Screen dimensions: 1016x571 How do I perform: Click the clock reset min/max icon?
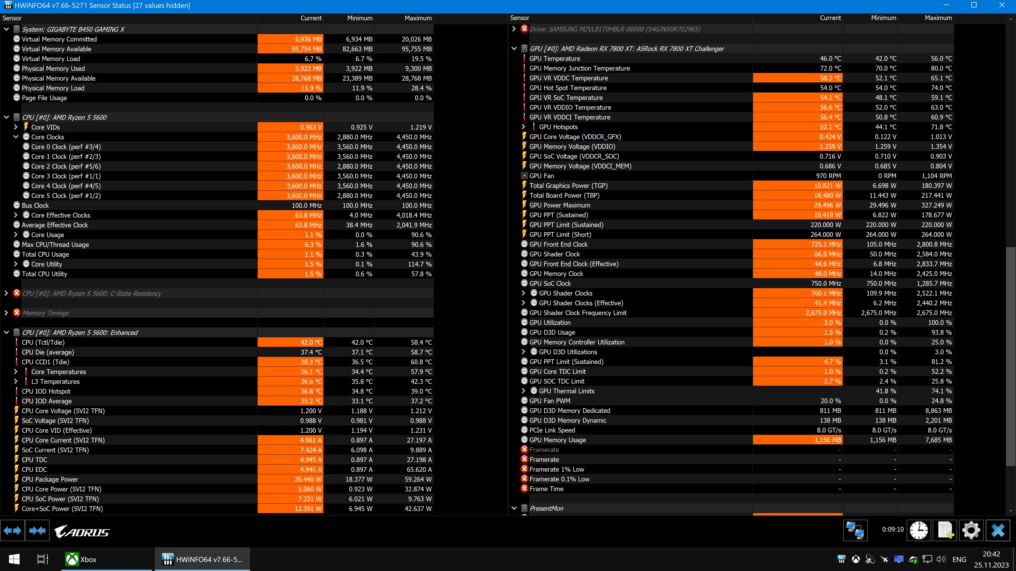pyautogui.click(x=919, y=530)
